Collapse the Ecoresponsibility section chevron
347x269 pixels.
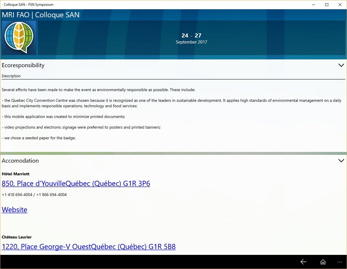point(341,65)
